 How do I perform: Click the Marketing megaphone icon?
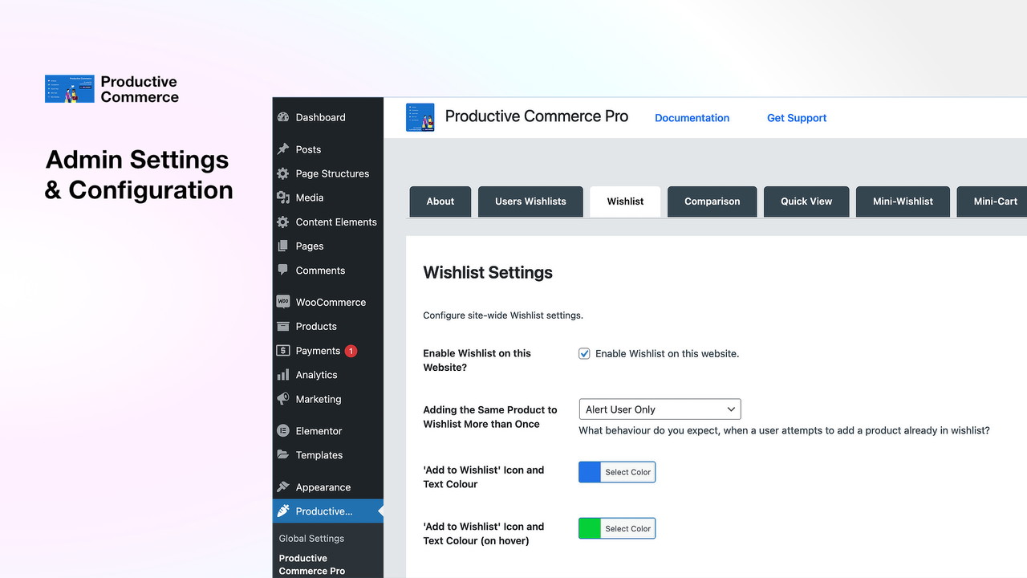282,399
